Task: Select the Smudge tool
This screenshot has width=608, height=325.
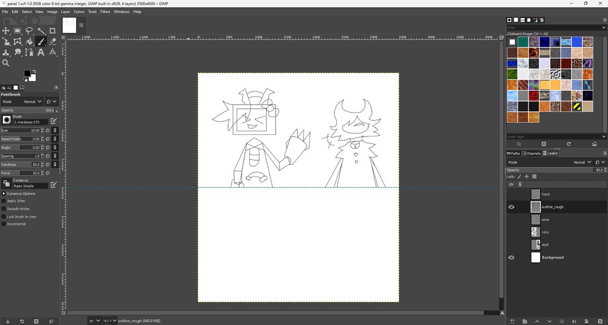Action: pyautogui.click(x=17, y=52)
